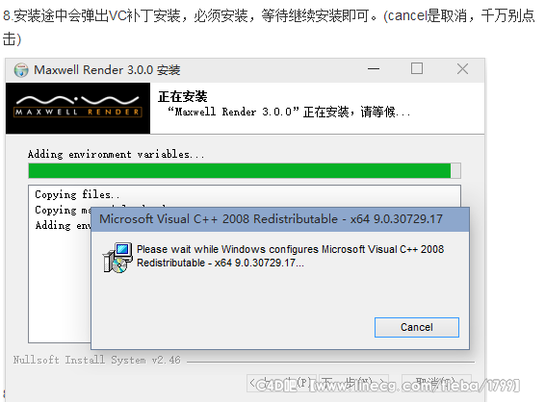Maximize the Maxwell Render installer window

tap(417, 68)
